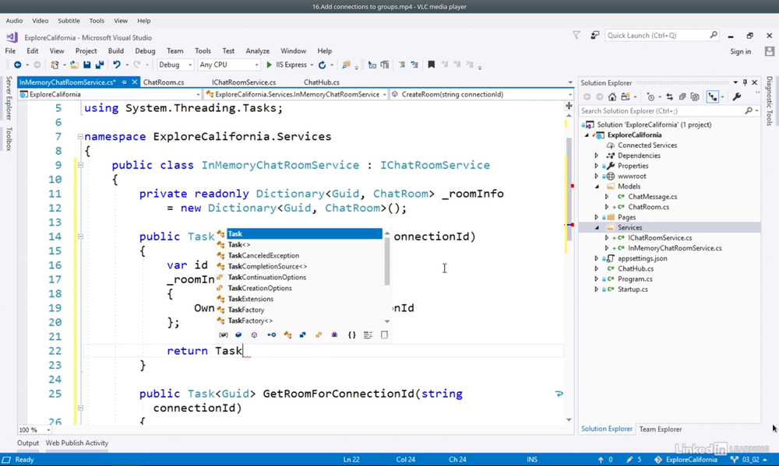Screen dimensions: 779x466
Task: Switch to the IChatRoomService.cs editor tab
Action: tap(243, 82)
